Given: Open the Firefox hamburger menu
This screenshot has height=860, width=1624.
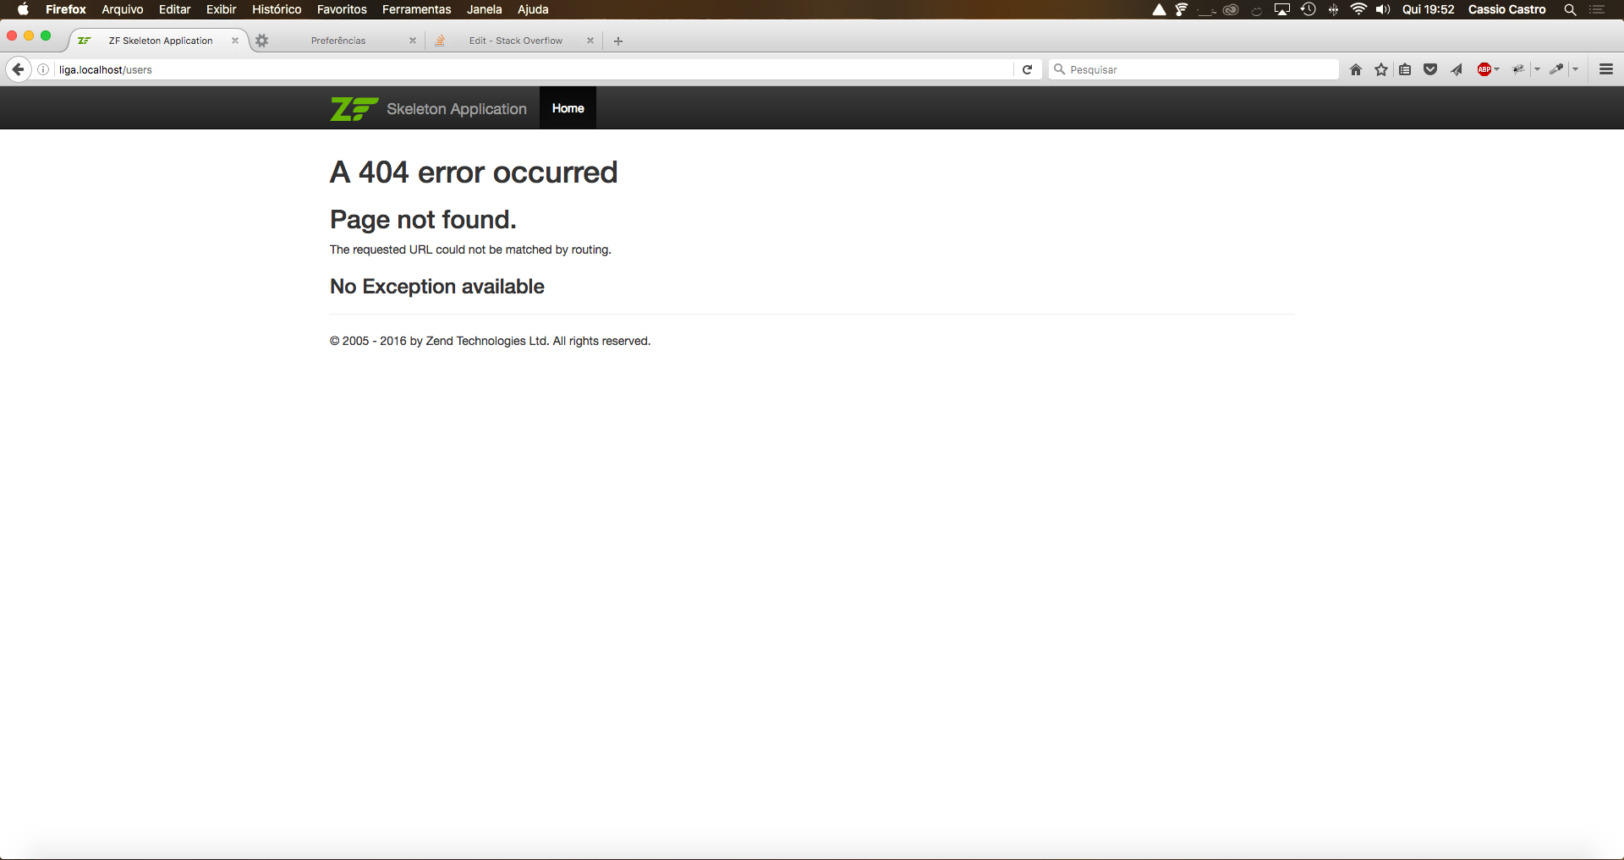Looking at the screenshot, I should (x=1606, y=69).
